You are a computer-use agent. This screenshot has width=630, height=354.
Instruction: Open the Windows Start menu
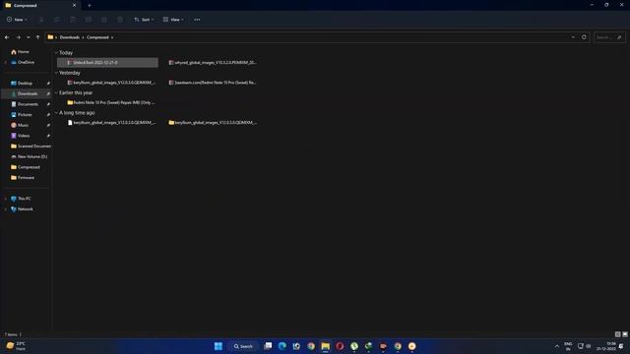click(219, 346)
